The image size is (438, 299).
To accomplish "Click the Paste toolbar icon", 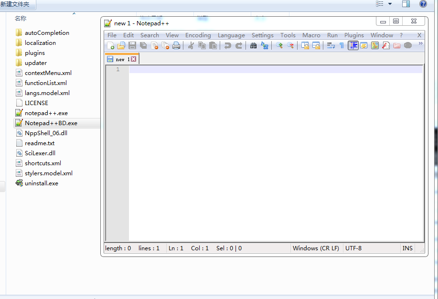I will pos(213,45).
